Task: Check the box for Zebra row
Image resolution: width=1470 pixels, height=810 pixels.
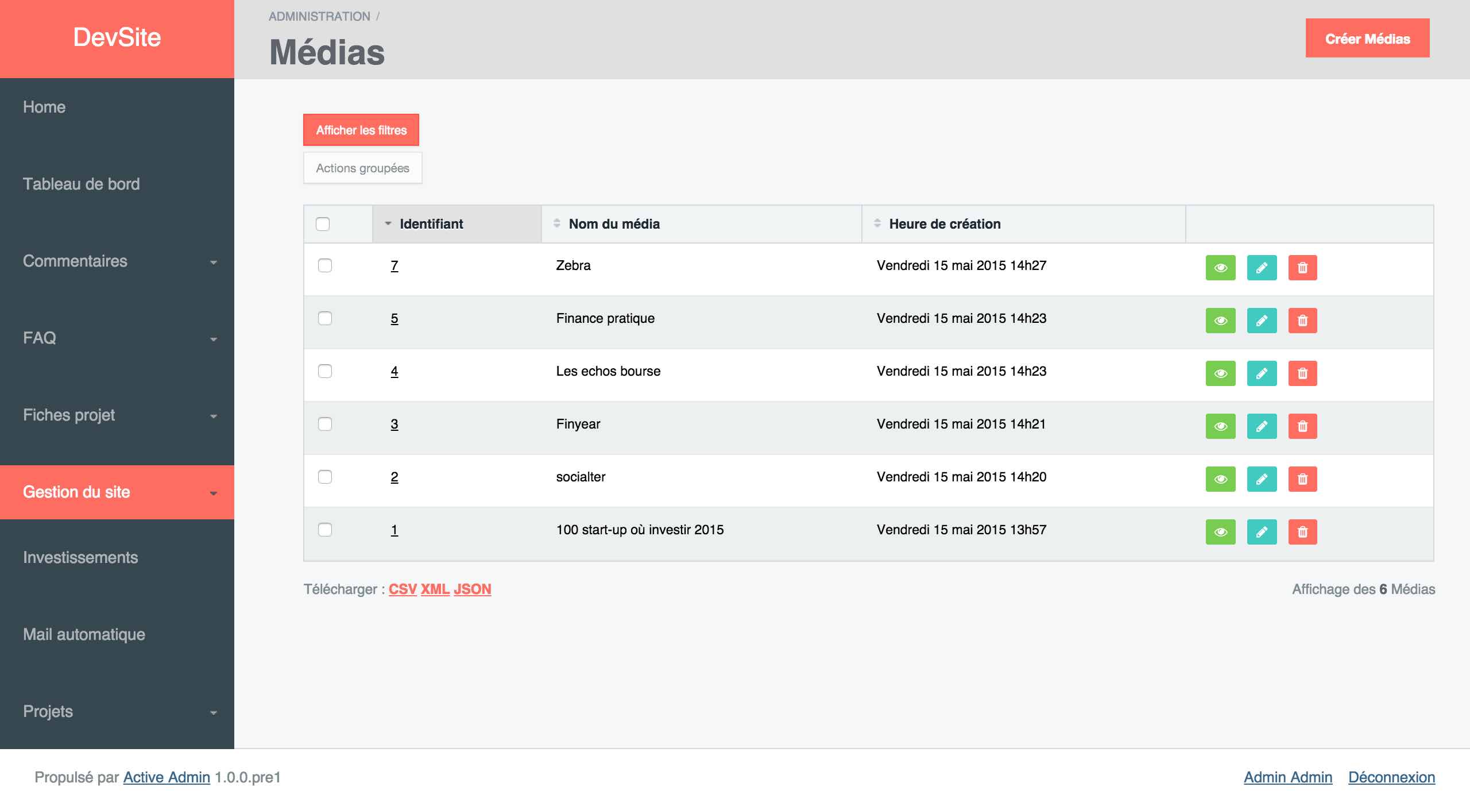Action: point(325,265)
